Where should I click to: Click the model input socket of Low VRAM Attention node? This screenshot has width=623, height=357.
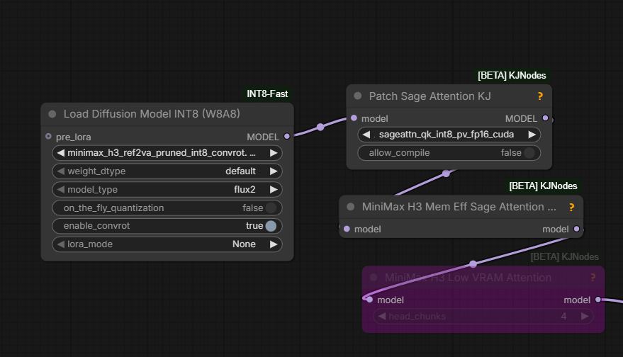click(369, 300)
